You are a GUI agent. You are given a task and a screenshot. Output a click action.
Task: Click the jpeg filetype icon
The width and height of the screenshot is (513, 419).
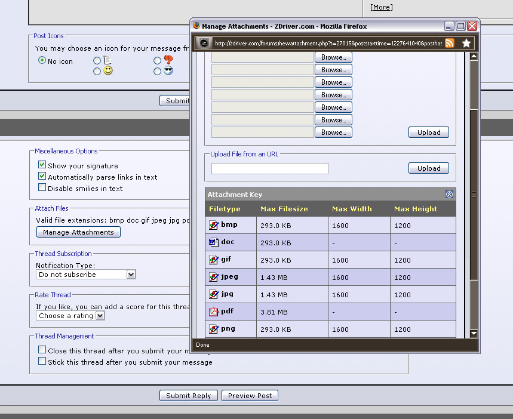[214, 277]
